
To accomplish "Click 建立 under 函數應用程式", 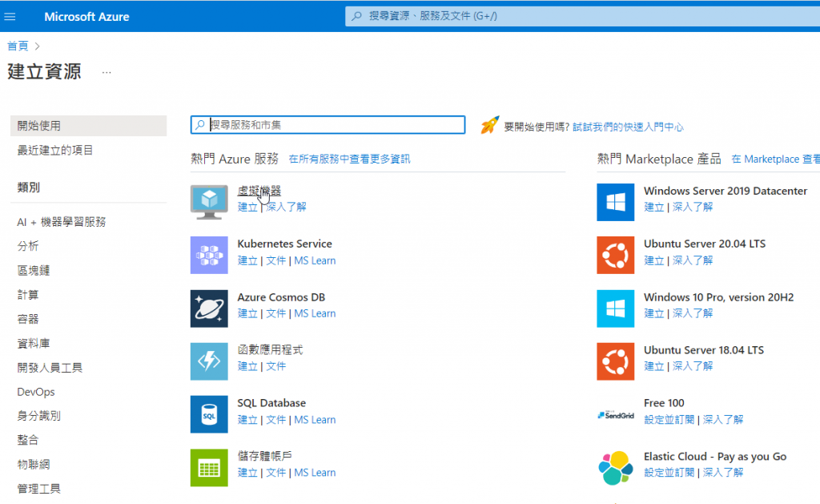I will pos(247,366).
